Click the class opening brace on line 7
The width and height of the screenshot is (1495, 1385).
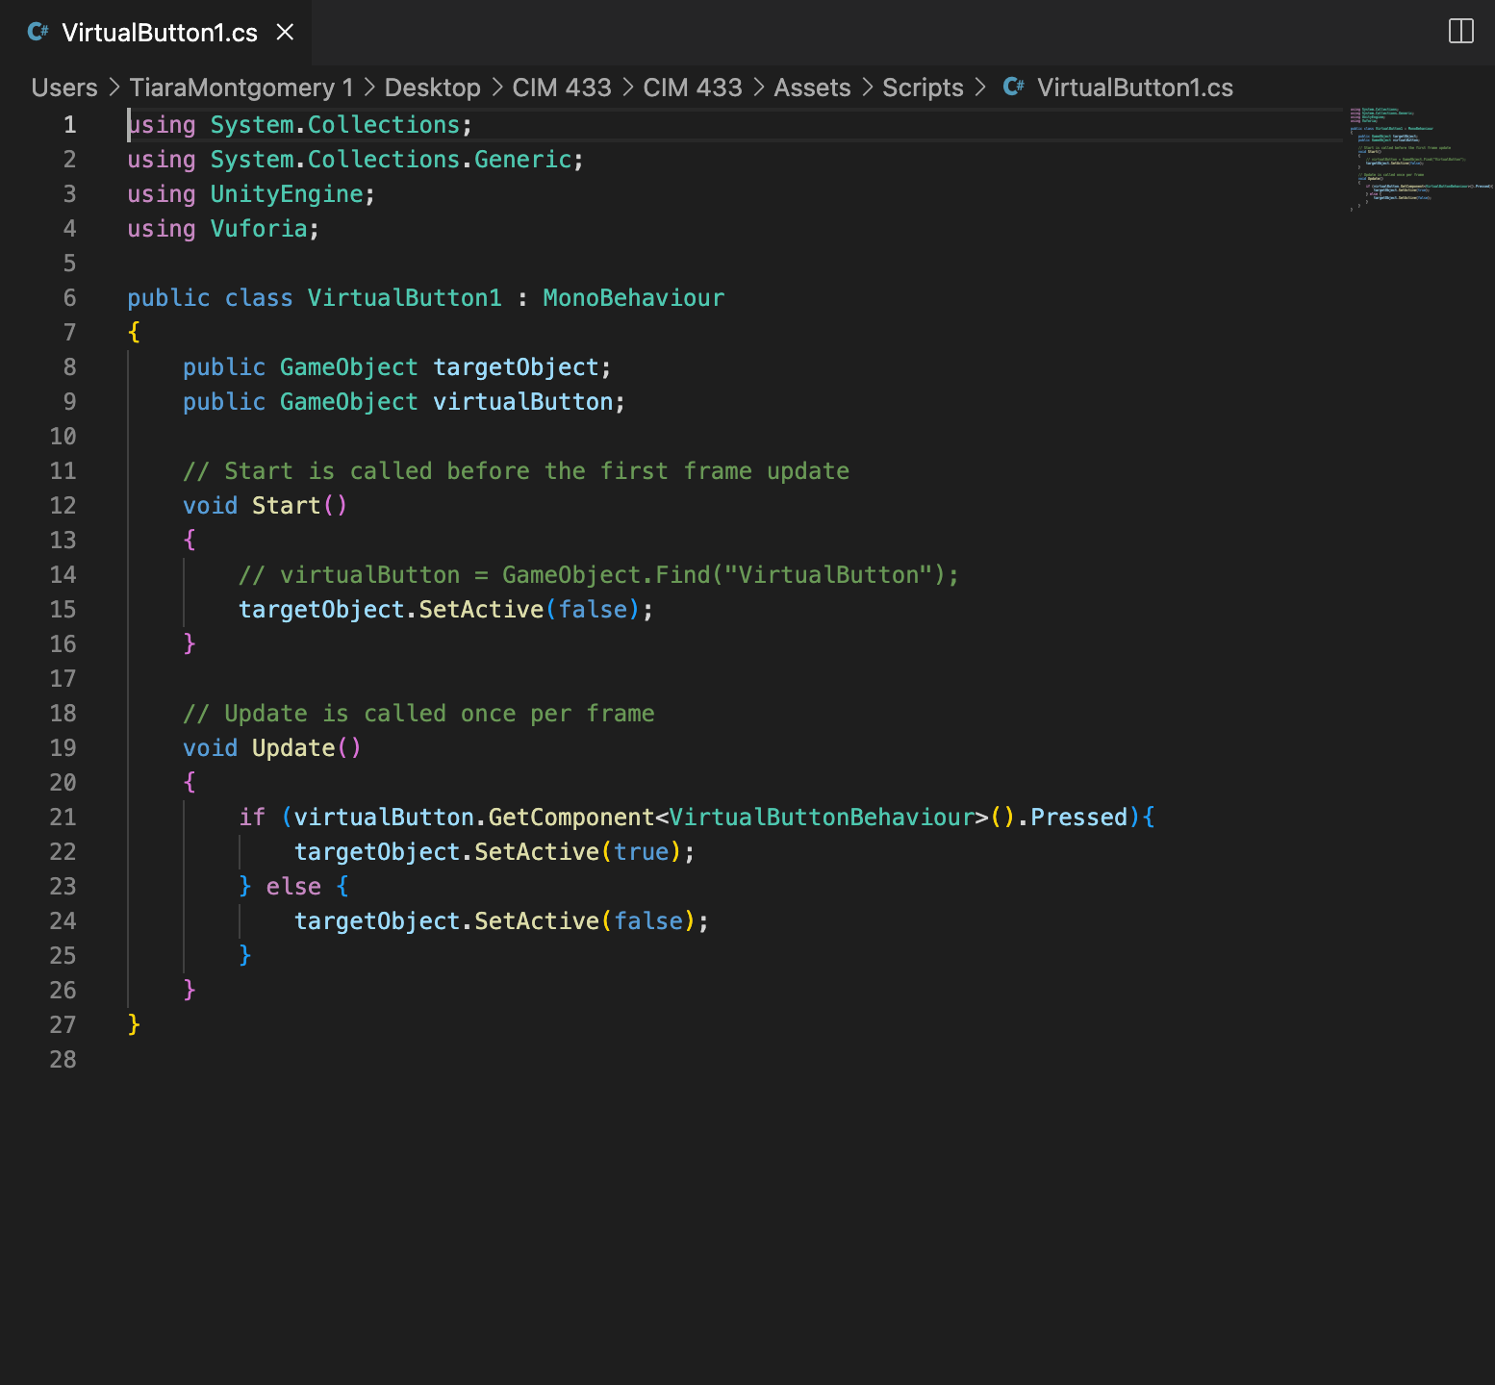pos(134,332)
